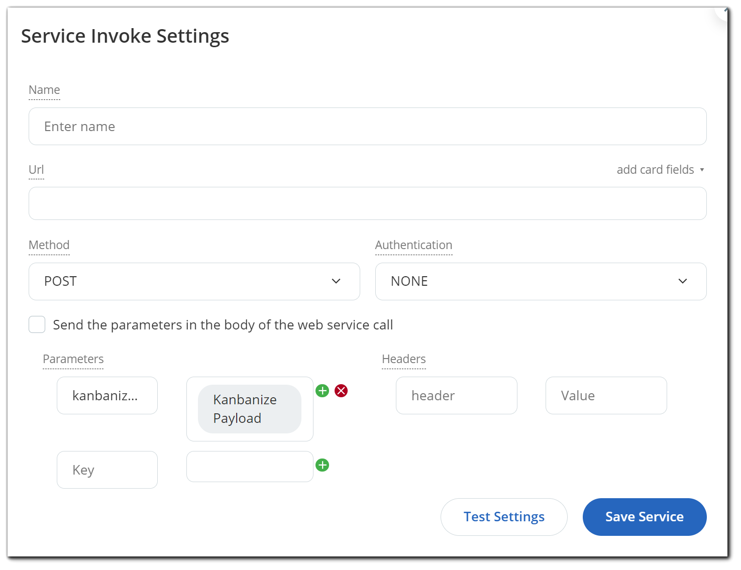Click Test Settings button
The width and height of the screenshot is (741, 570).
point(504,517)
